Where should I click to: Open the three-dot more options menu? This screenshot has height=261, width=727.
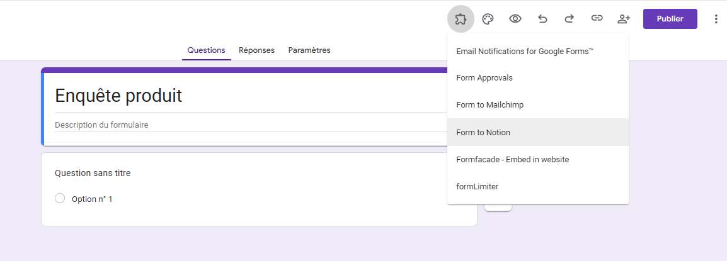[x=716, y=19]
